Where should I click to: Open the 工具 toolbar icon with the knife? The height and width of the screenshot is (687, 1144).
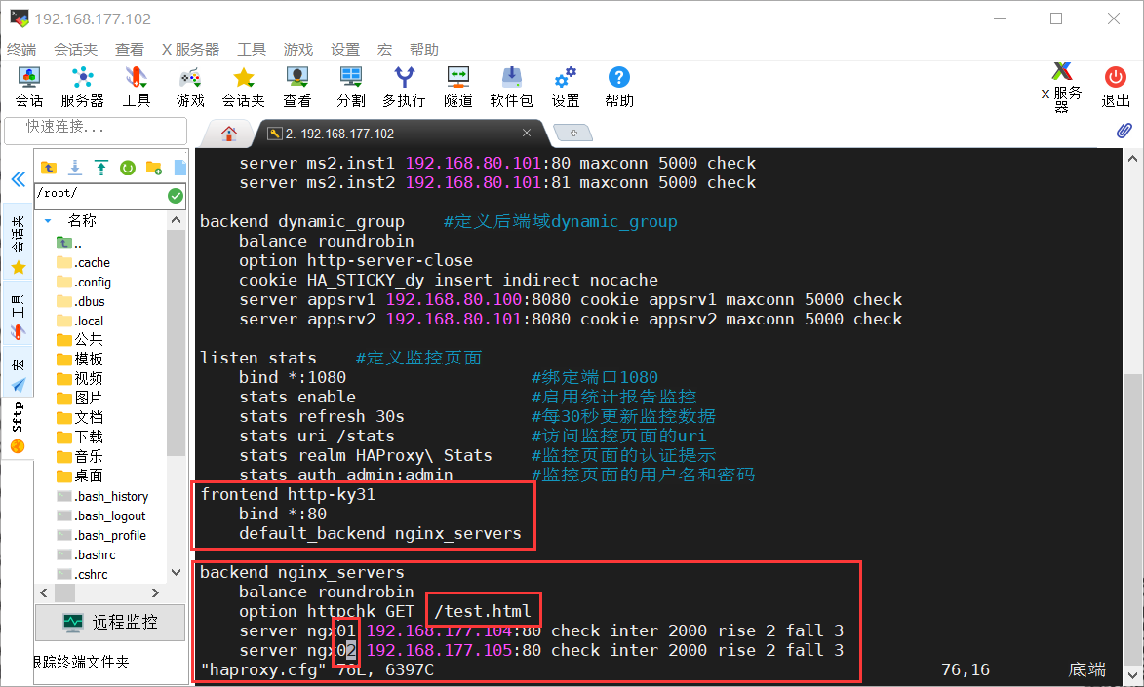point(137,87)
